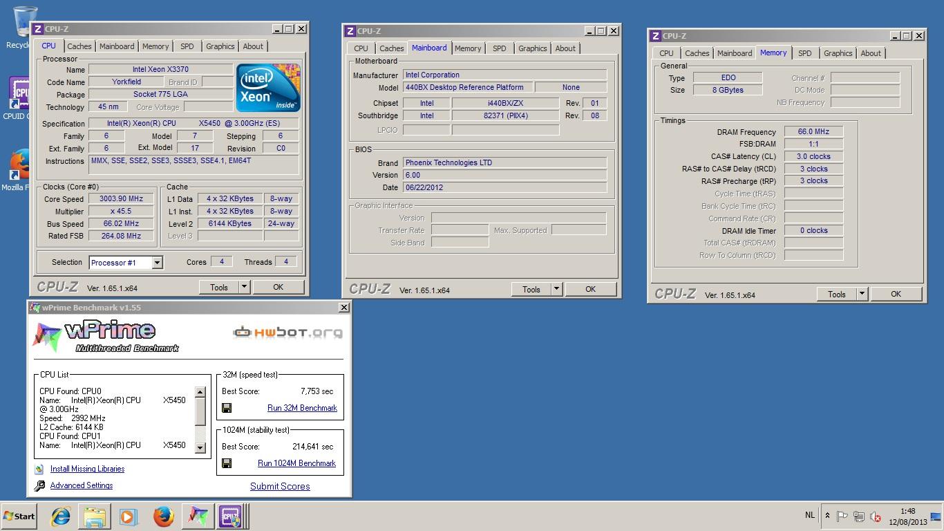
Task: Launch Windows Media Player from taskbar
Action: 129,516
